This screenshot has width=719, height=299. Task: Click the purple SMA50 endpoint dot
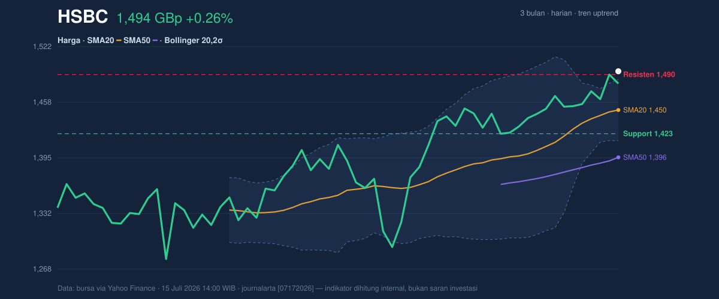[618, 157]
